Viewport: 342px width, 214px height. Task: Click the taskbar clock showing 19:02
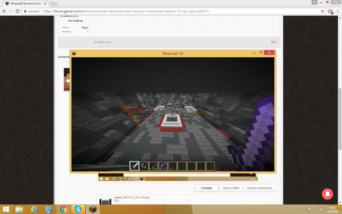tap(332, 209)
